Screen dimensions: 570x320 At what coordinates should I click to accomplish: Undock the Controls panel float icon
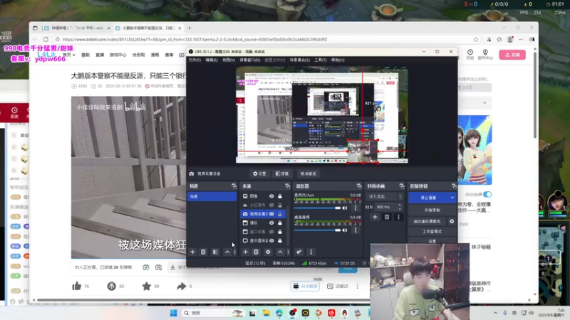(x=454, y=186)
